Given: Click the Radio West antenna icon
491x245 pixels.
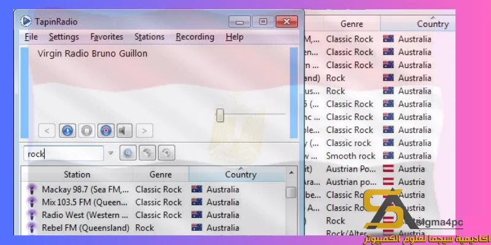Looking at the screenshot, I should (x=32, y=215).
